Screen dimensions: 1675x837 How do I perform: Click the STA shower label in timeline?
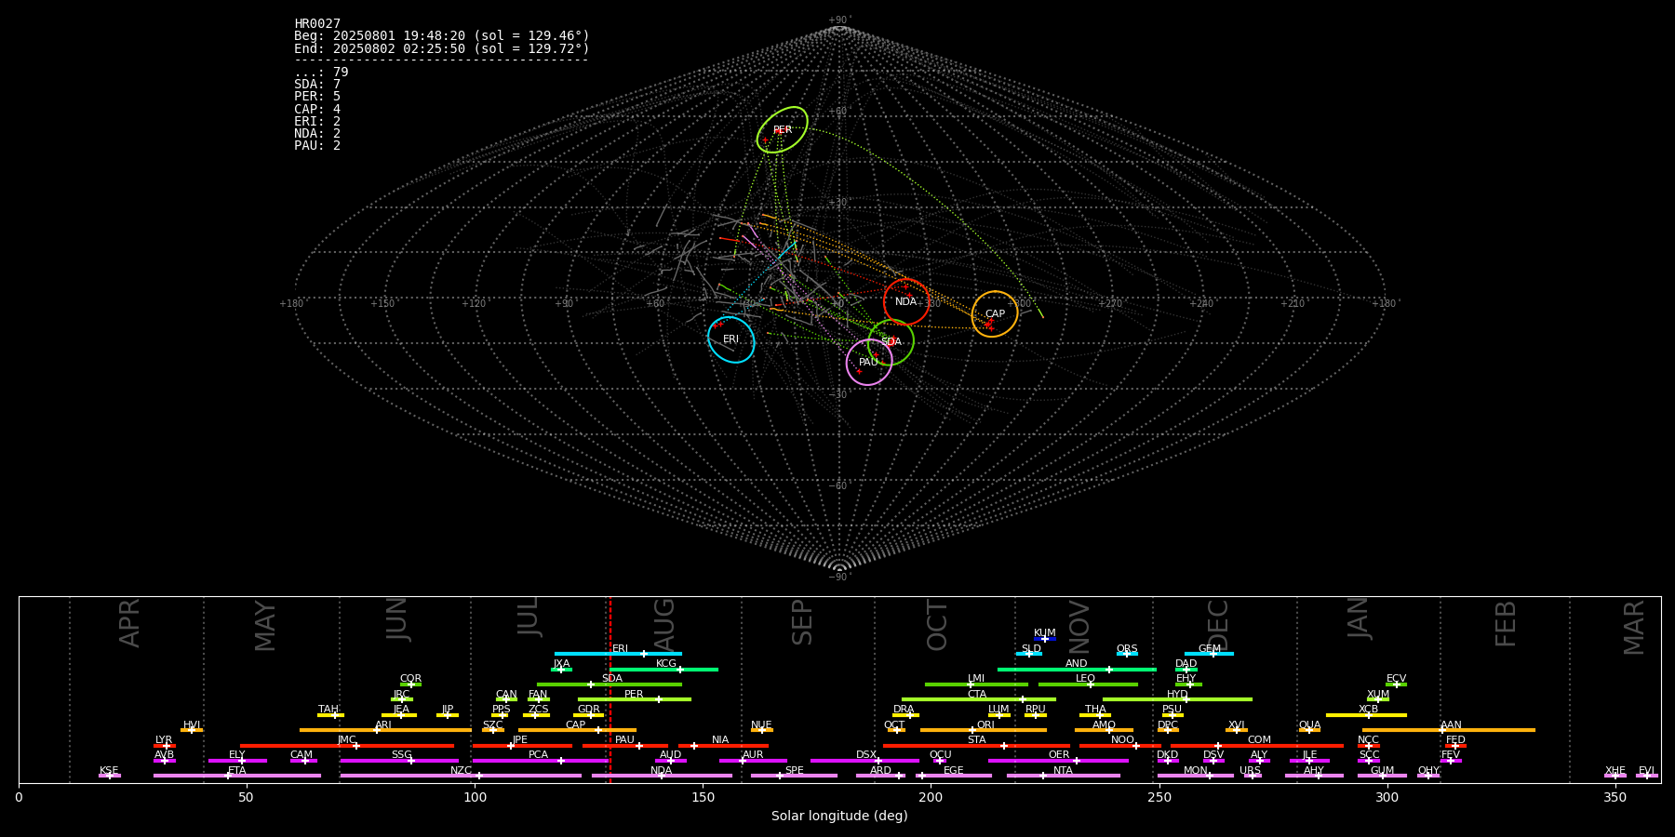(x=977, y=740)
